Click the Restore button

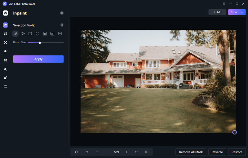[x=237, y=152]
